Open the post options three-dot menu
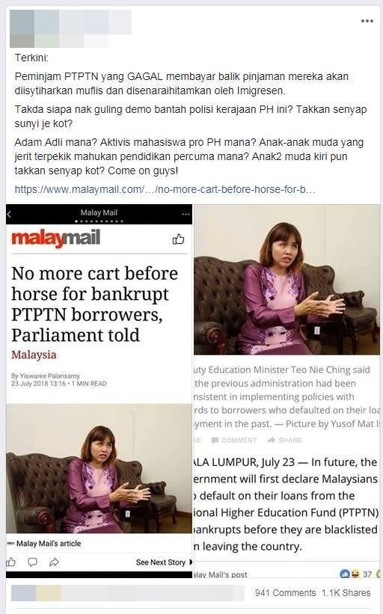This screenshot has width=383, height=614. 367,21
